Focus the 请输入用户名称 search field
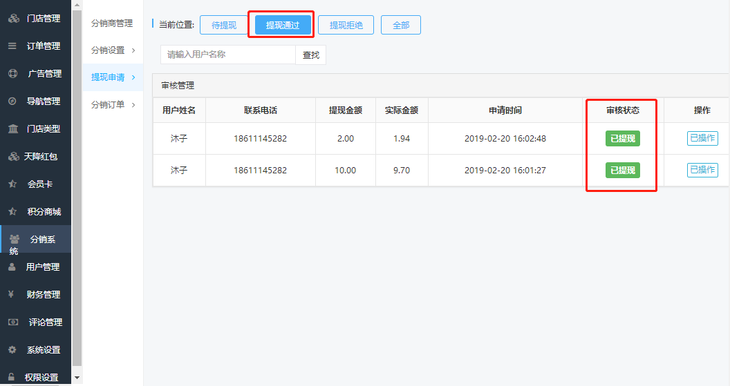Screen dimensions: 730x386 click(x=228, y=55)
